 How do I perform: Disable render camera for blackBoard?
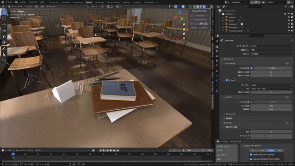tap(292, 28)
